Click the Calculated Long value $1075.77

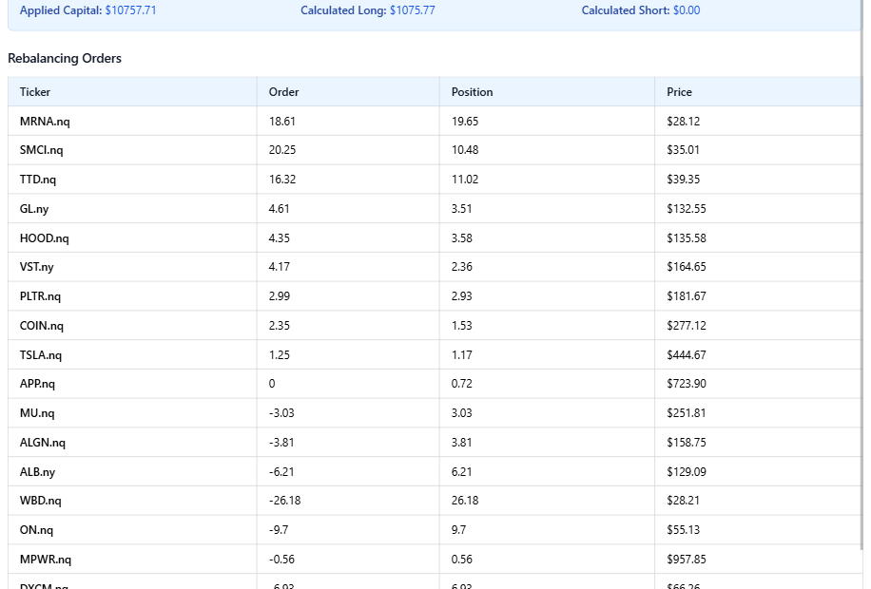pos(421,10)
